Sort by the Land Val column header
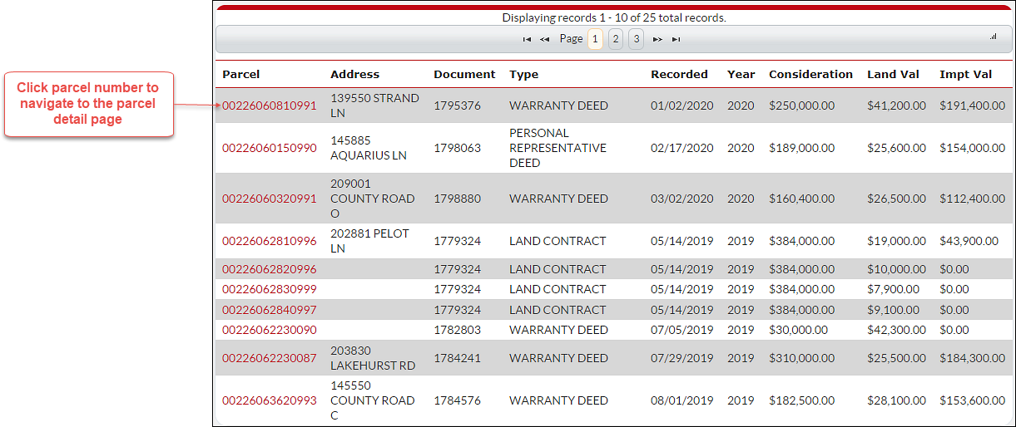1016x427 pixels. point(894,74)
